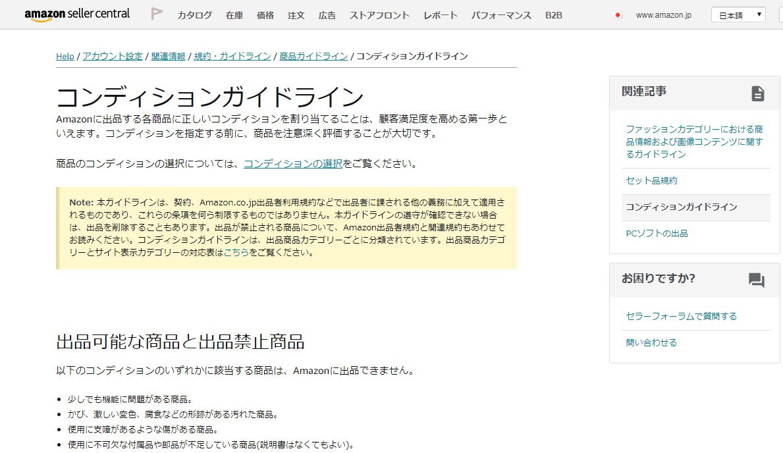Image resolution: width=783 pixels, height=453 pixels.
Task: Click bullet text starting with かび、激しい変色
Action: point(173,415)
